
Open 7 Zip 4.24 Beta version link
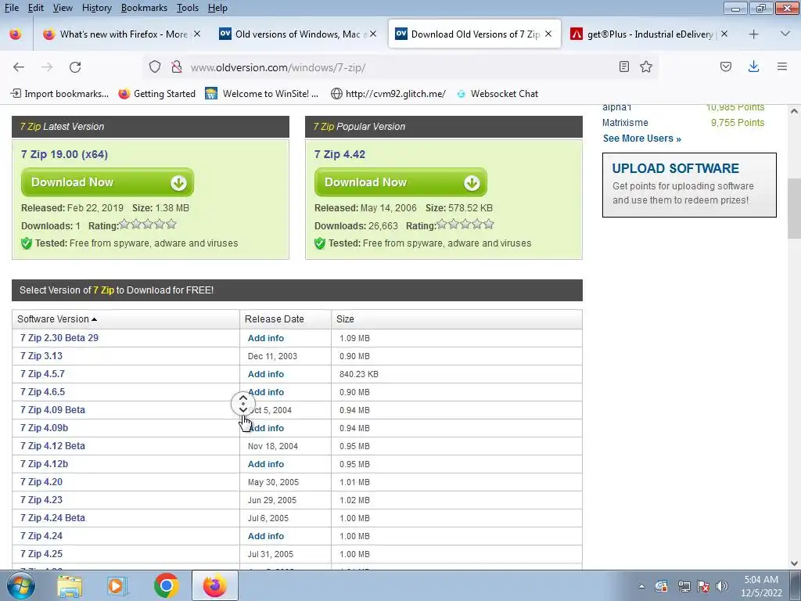tap(52, 518)
